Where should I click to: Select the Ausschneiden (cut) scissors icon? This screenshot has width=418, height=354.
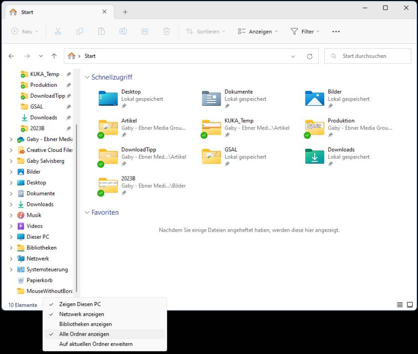click(58, 31)
